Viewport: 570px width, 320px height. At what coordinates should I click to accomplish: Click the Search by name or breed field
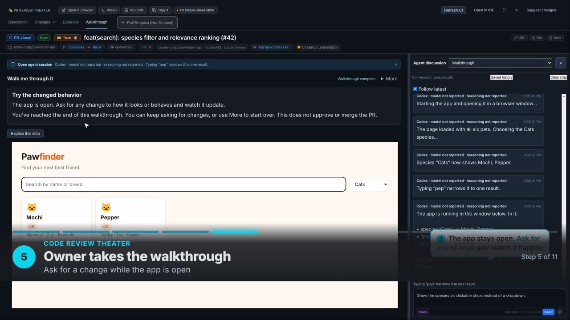pyautogui.click(x=183, y=184)
